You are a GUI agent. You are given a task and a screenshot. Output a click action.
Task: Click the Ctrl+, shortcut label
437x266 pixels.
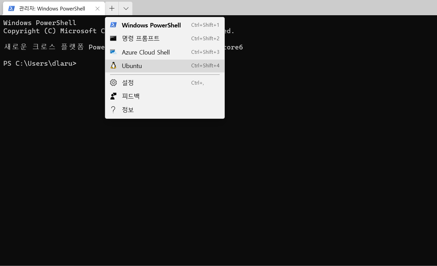[x=198, y=83]
